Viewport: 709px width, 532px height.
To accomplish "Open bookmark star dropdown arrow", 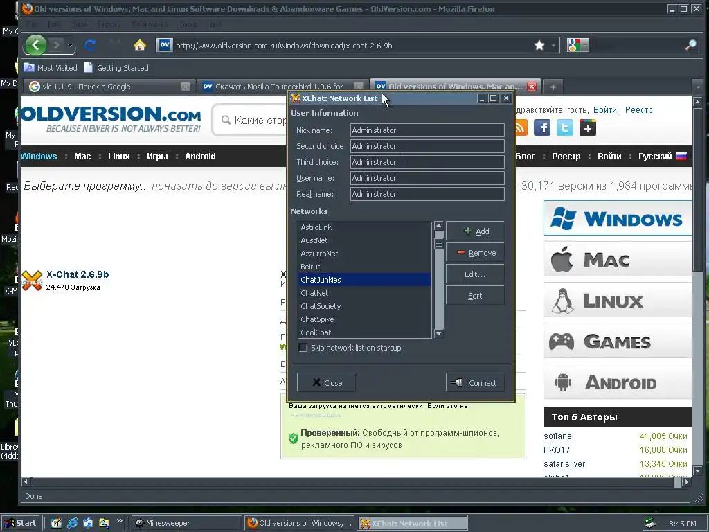I will (x=553, y=45).
